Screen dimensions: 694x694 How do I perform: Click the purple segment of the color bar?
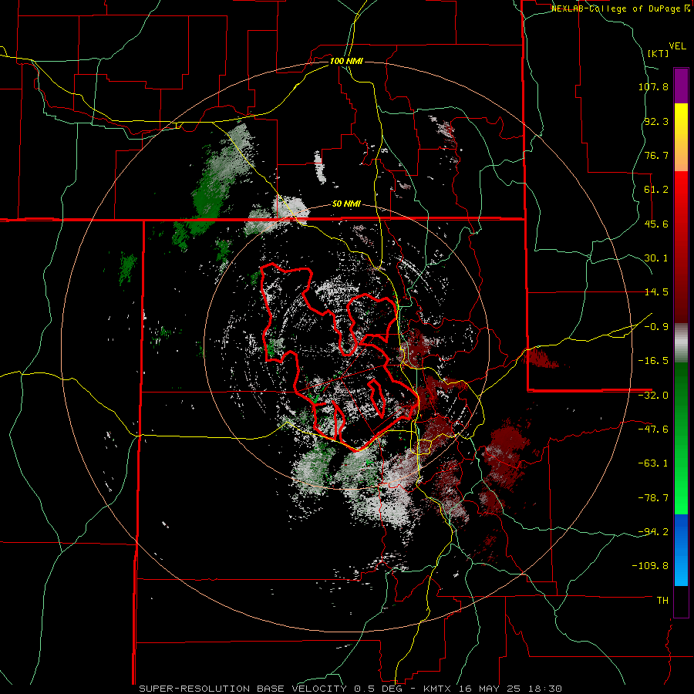pos(681,86)
